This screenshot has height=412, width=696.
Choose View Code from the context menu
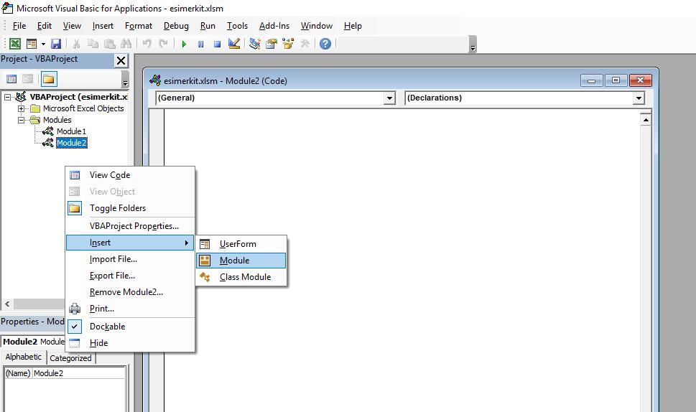coord(130,175)
